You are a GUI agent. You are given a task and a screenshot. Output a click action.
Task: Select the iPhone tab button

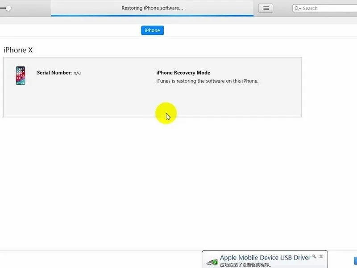[152, 30]
